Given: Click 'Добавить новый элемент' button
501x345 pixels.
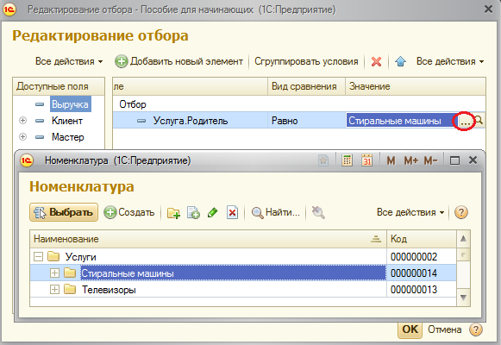Looking at the screenshot, I should (x=179, y=61).
